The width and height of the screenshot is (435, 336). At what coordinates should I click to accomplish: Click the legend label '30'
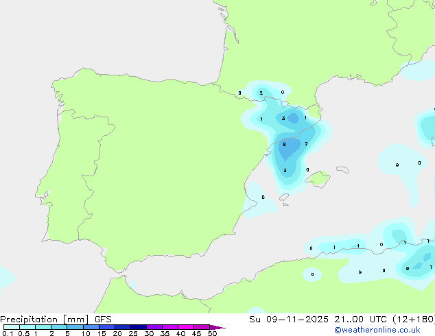point(149,333)
